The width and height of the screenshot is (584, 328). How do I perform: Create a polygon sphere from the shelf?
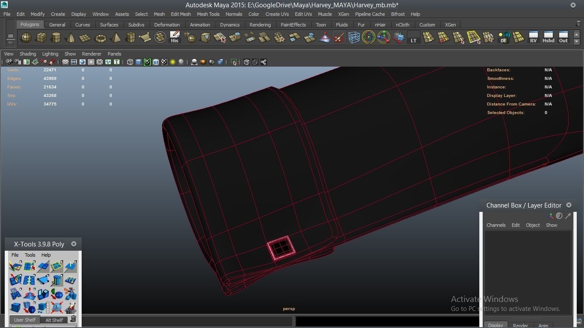pyautogui.click(x=26, y=38)
